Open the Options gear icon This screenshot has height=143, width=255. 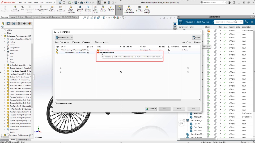tap(113, 2)
